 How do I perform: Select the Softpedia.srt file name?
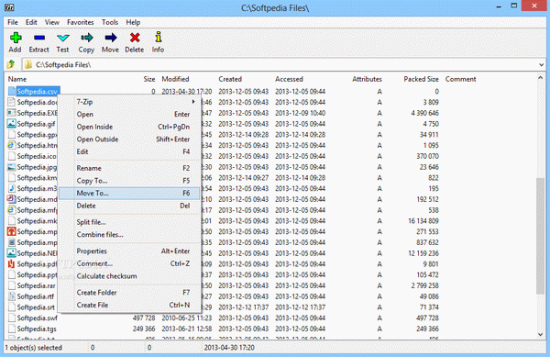point(36,307)
